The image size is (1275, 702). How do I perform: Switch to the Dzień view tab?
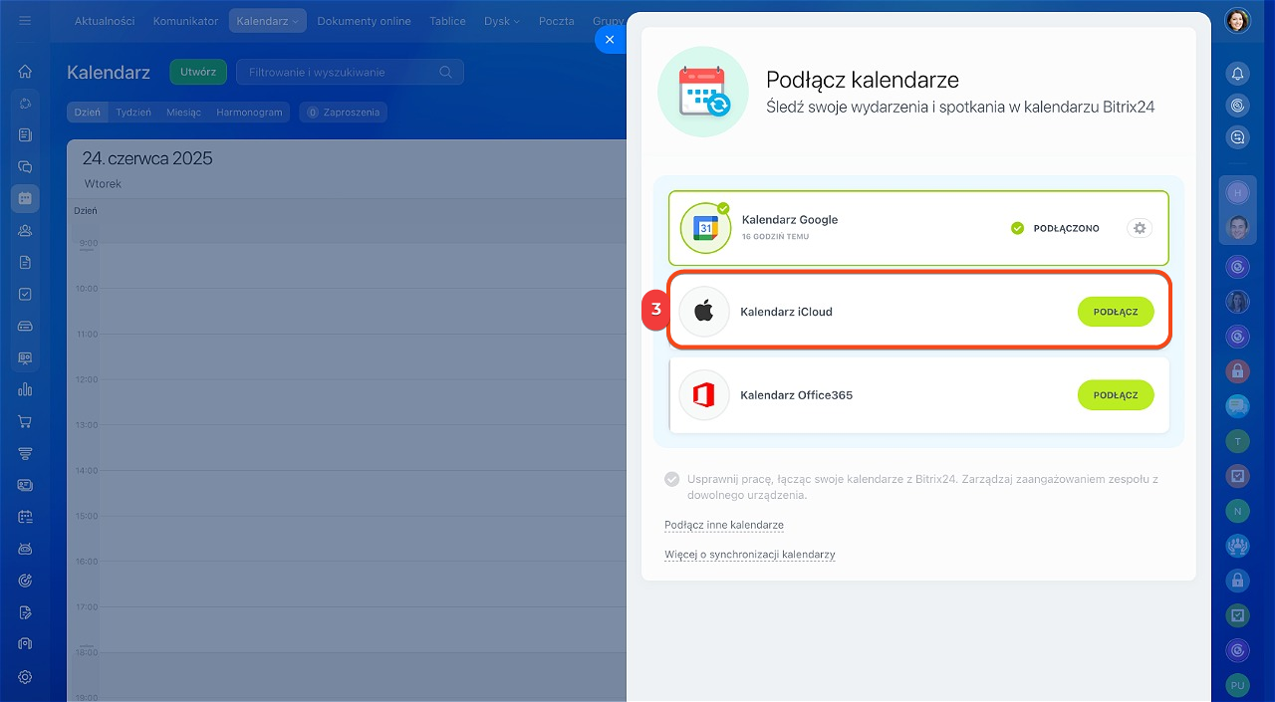(87, 113)
